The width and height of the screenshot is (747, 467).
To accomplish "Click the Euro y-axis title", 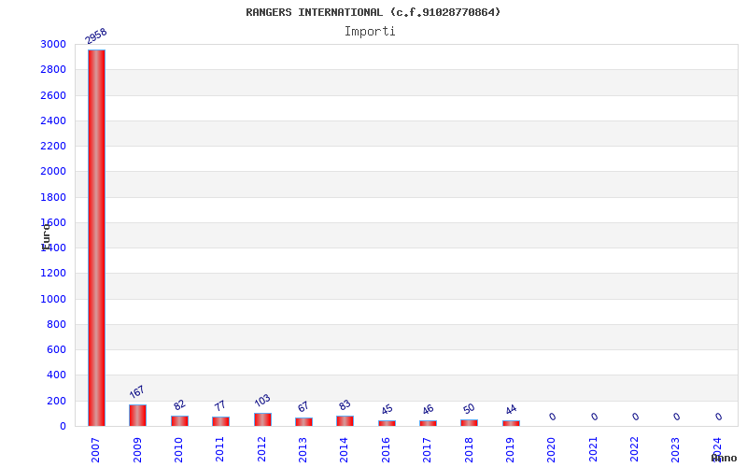I will tap(46, 236).
